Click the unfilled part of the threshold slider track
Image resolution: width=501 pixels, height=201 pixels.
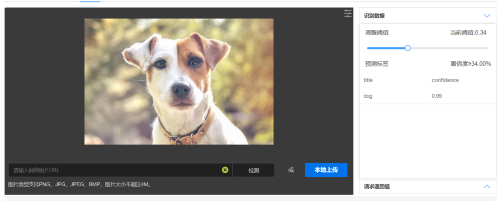(x=450, y=48)
